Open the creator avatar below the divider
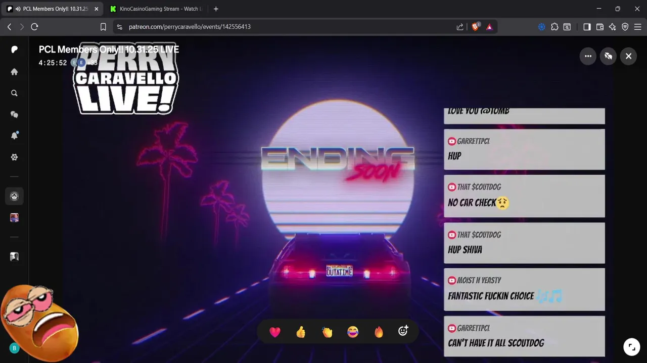Image resolution: width=647 pixels, height=363 pixels. pos(14,257)
